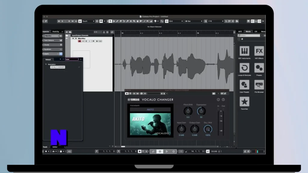The height and width of the screenshot is (173, 308).
Task: Select the Default plug-in collection tab
Action: pyautogui.click(x=48, y=59)
